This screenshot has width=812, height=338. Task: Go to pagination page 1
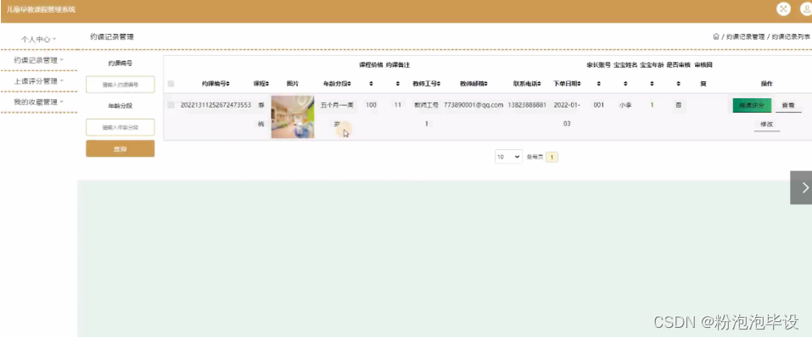pyautogui.click(x=552, y=157)
